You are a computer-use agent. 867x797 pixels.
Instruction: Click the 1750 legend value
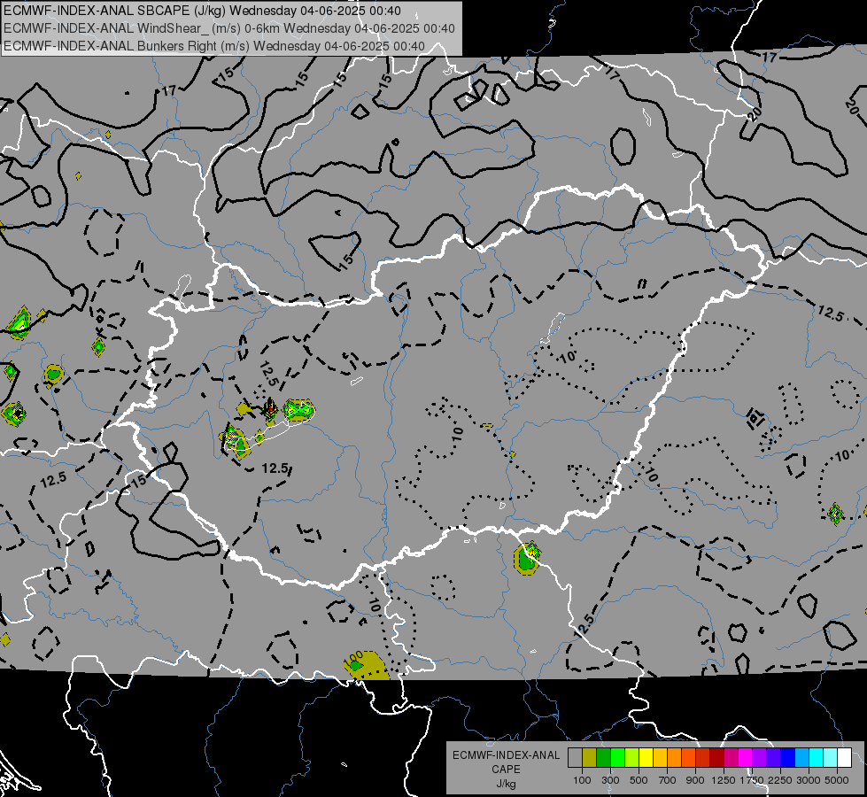click(x=752, y=780)
